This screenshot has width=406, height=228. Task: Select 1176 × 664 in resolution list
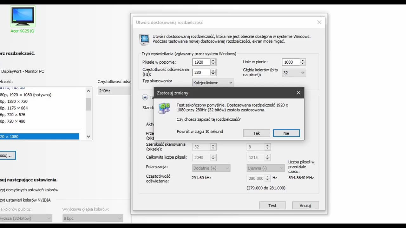(x=14, y=108)
